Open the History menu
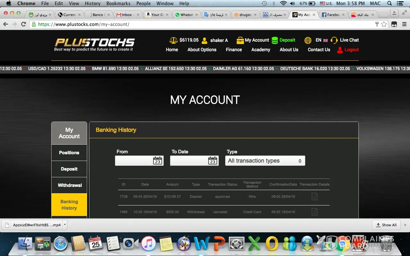 tap(93, 4)
